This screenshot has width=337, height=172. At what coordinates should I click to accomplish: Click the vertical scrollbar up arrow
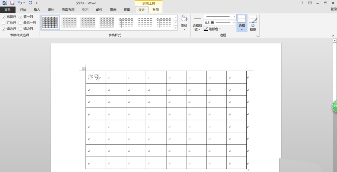tap(335, 41)
